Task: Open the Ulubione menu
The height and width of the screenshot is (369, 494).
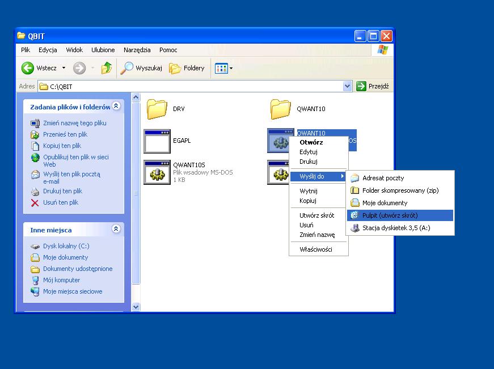Action: [103, 50]
